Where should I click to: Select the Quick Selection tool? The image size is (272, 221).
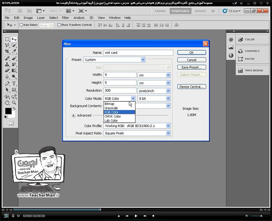(x=14, y=45)
